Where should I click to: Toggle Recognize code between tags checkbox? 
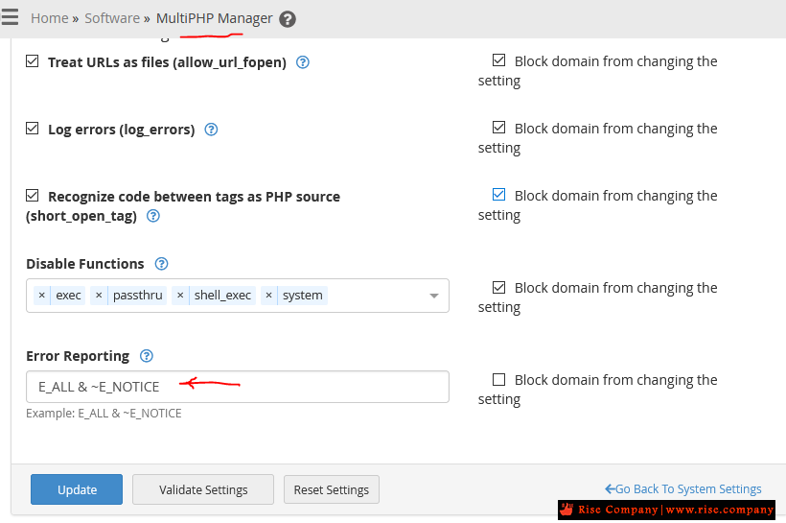tap(32, 195)
